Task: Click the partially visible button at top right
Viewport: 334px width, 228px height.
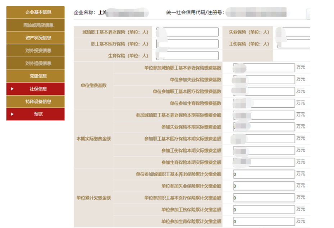Action: (308, 14)
